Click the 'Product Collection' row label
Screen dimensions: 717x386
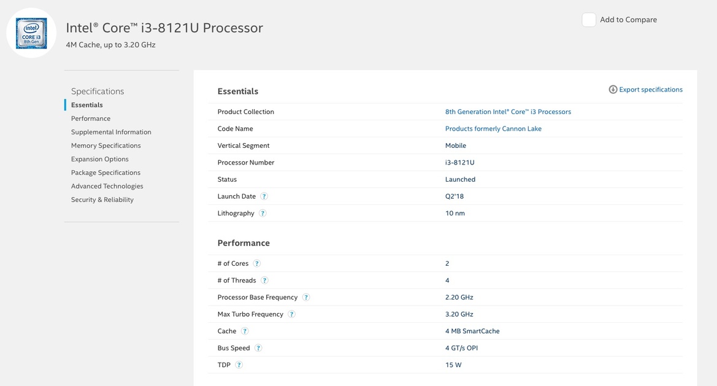246,112
